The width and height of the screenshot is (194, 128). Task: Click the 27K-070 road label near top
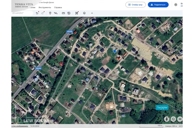[x=70, y=31]
